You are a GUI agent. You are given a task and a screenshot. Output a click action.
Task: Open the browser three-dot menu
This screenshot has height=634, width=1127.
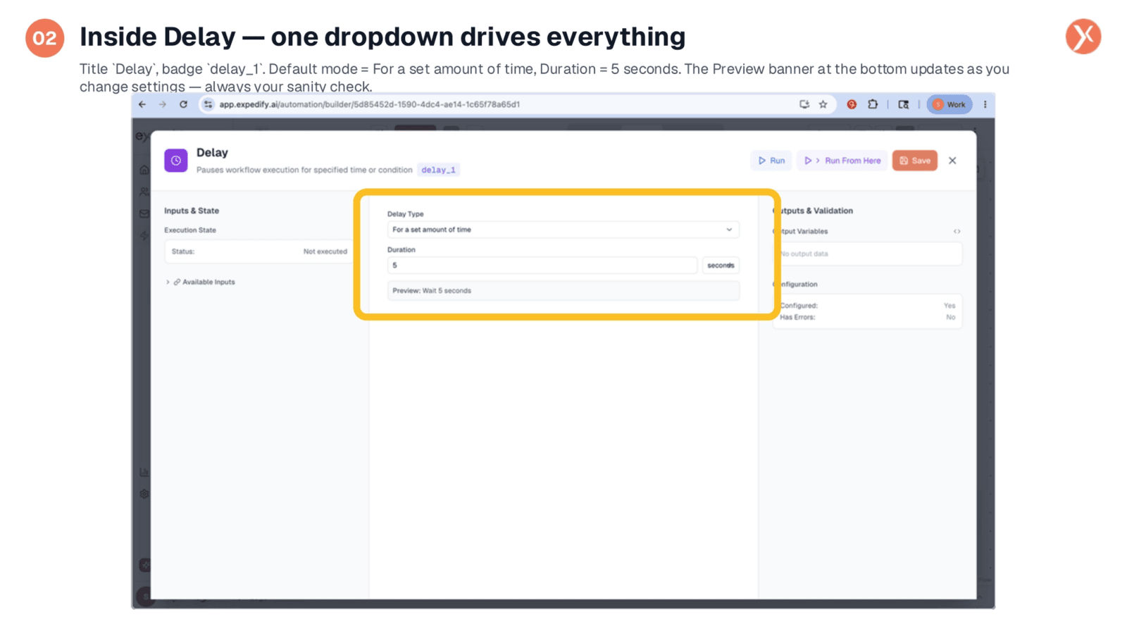(x=985, y=104)
